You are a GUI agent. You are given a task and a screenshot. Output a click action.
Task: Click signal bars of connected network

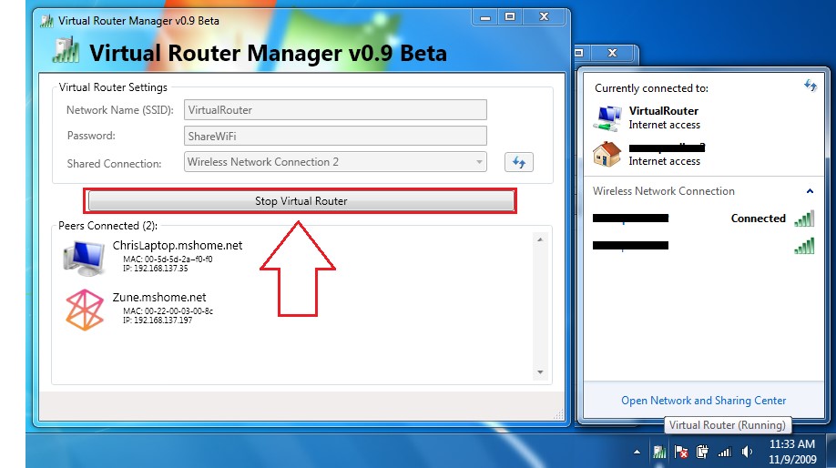click(x=804, y=219)
